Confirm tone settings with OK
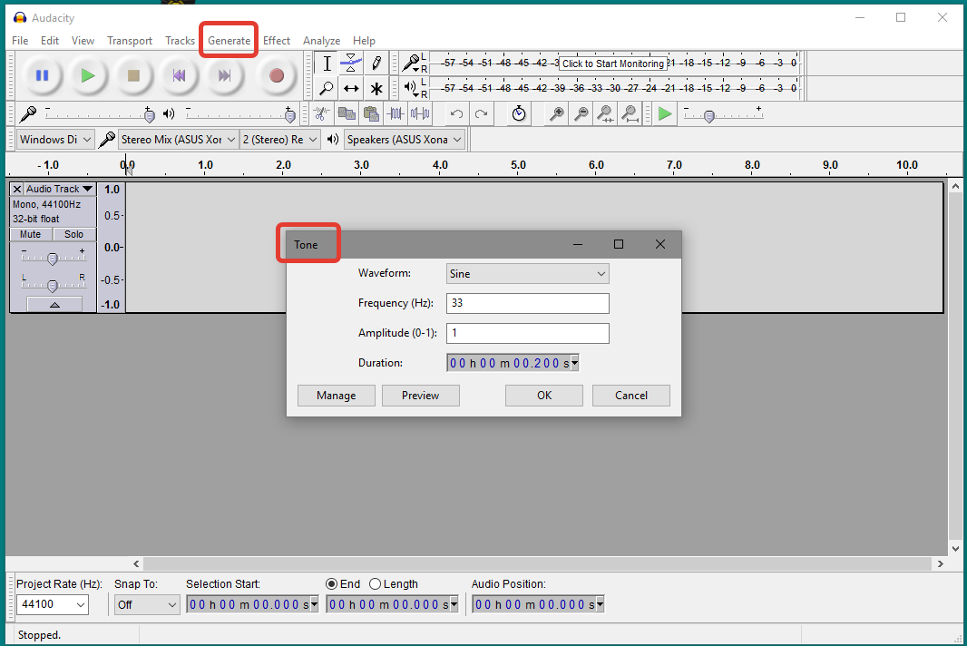Screen dimensions: 967x646 (x=543, y=395)
